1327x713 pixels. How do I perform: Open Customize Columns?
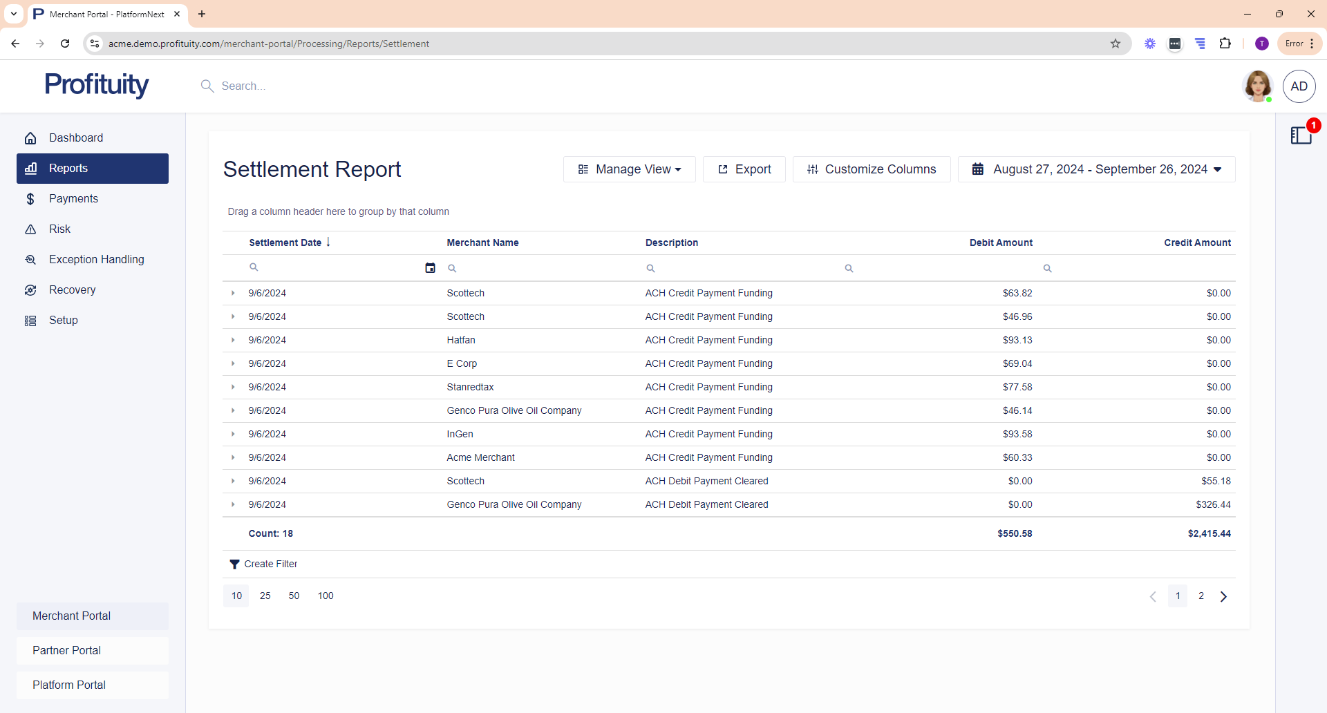coord(871,169)
